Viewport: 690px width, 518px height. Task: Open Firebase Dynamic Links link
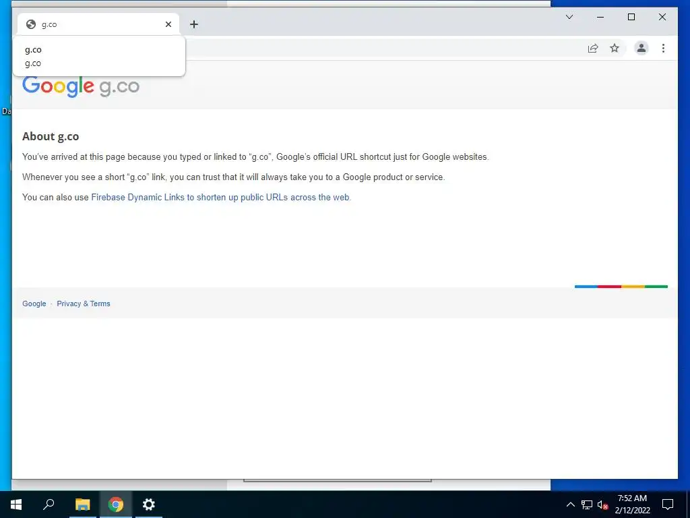[x=220, y=198]
